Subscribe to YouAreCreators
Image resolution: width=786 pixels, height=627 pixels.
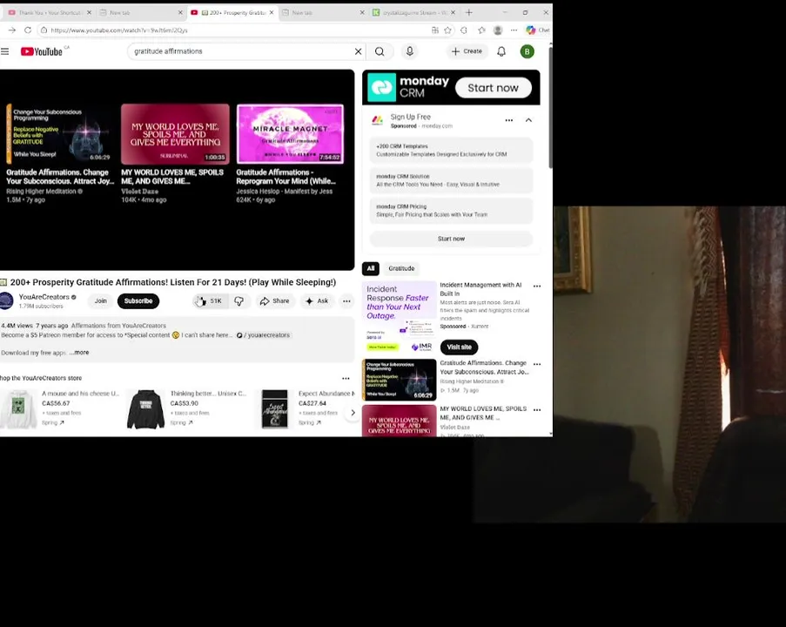[138, 301]
